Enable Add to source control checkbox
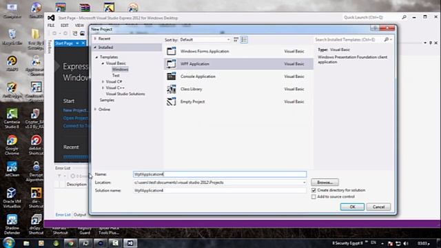The width and height of the screenshot is (441, 248). pyautogui.click(x=314, y=197)
